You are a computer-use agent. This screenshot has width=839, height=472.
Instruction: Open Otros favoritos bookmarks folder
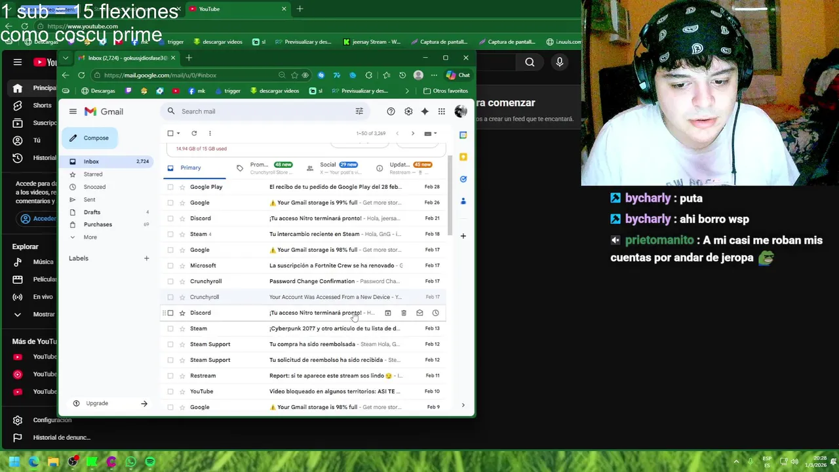pos(446,91)
